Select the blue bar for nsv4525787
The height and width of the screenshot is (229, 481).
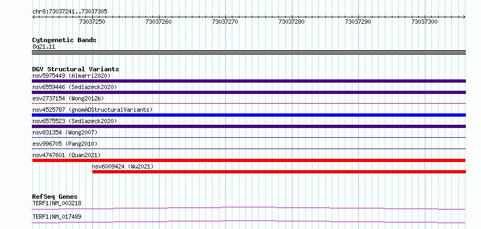(249, 115)
